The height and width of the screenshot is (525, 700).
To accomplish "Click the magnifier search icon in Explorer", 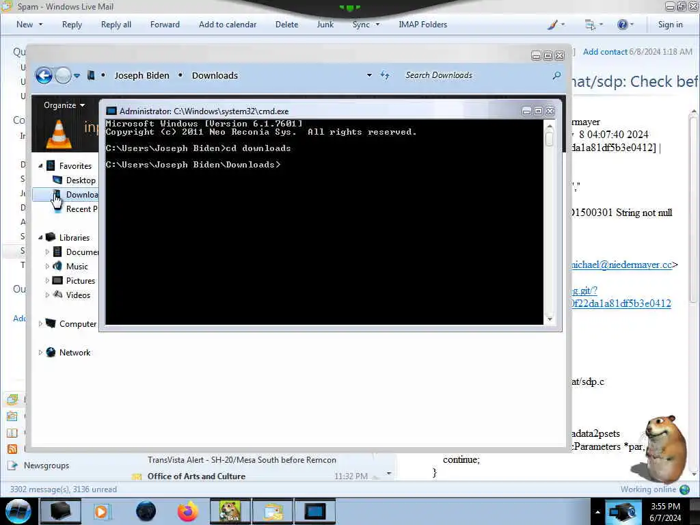I will pos(556,75).
